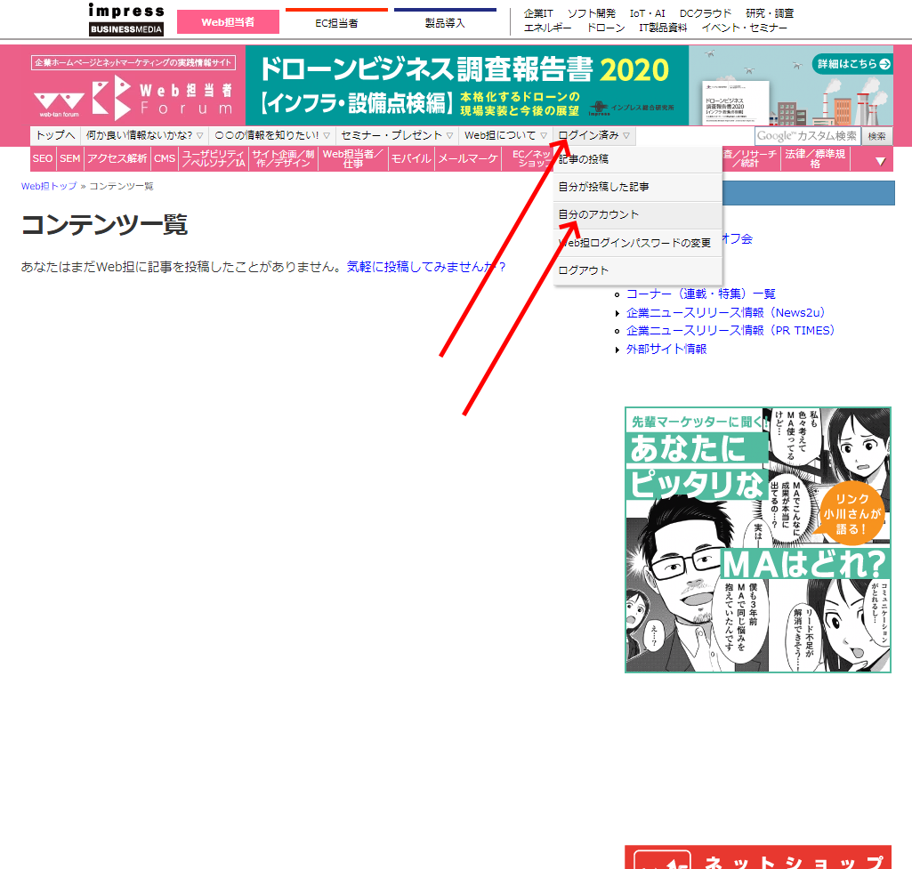Click the impress Business Media logo
The width and height of the screenshot is (912, 869).
tap(126, 20)
